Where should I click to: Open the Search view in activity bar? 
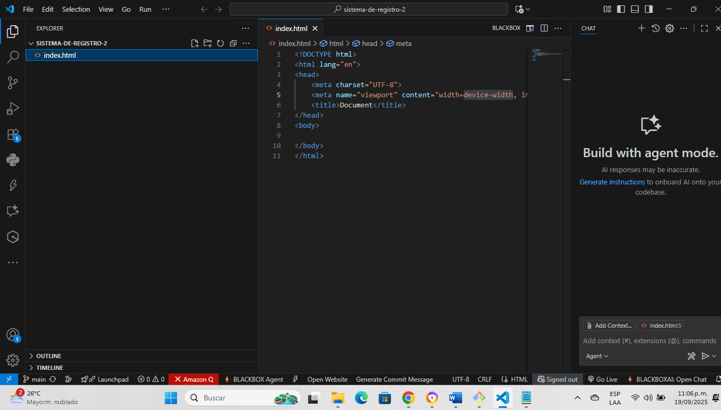[x=13, y=57]
